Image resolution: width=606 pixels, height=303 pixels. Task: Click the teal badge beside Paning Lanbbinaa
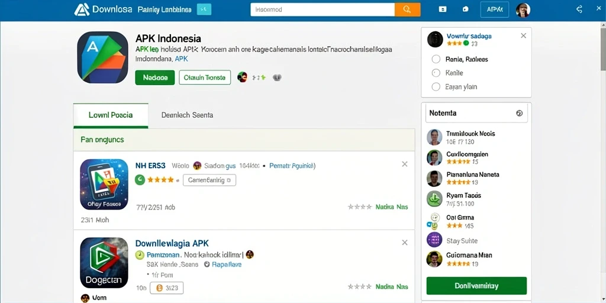pyautogui.click(x=204, y=9)
